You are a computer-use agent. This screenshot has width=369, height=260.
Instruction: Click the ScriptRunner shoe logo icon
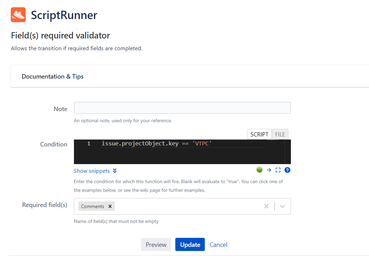tap(18, 15)
